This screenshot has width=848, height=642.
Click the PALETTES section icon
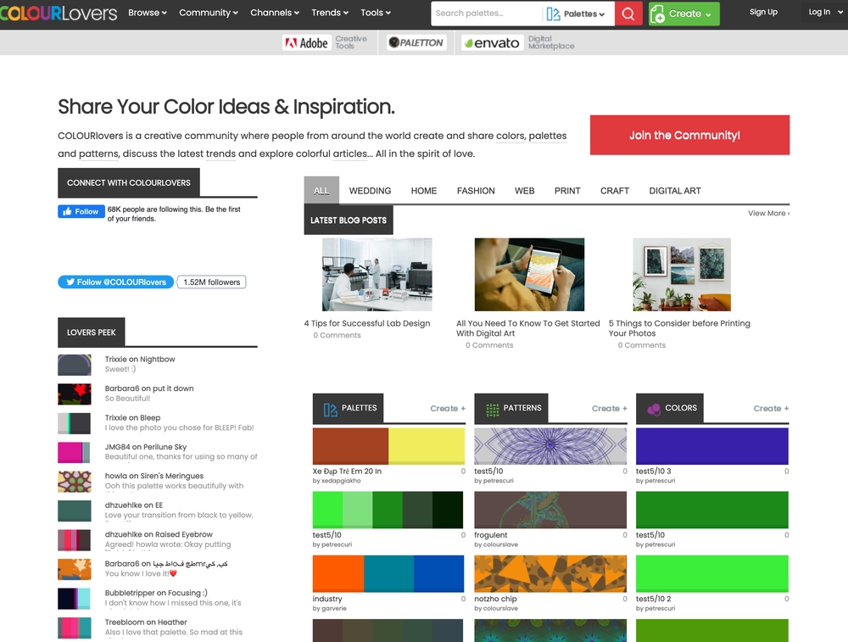click(x=330, y=408)
